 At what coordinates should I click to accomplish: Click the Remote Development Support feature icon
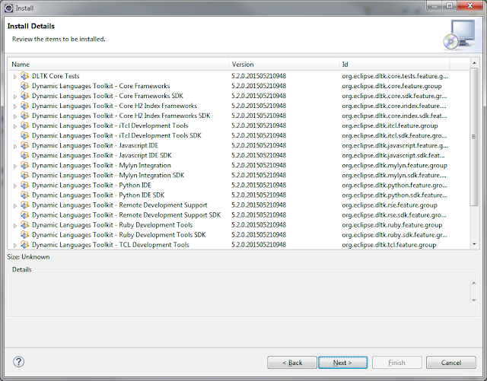point(25,205)
